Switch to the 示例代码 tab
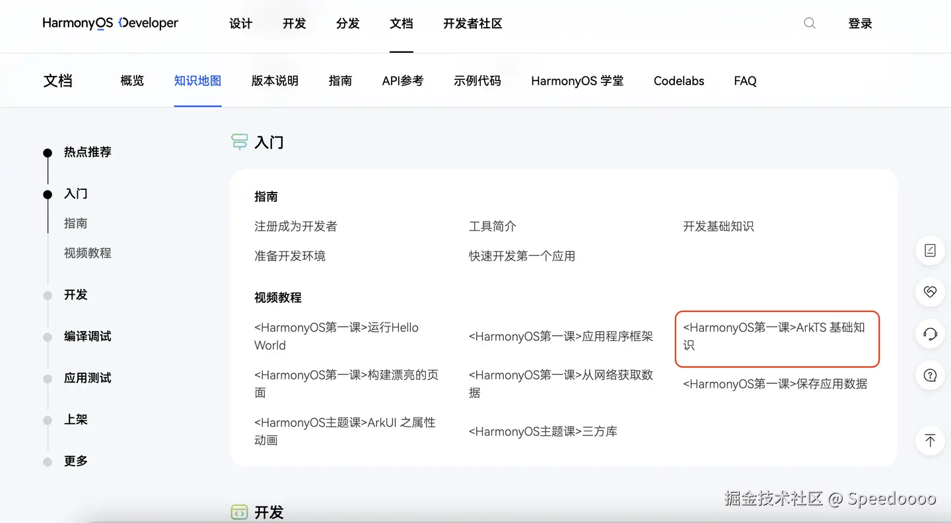The width and height of the screenshot is (951, 523). tap(477, 81)
